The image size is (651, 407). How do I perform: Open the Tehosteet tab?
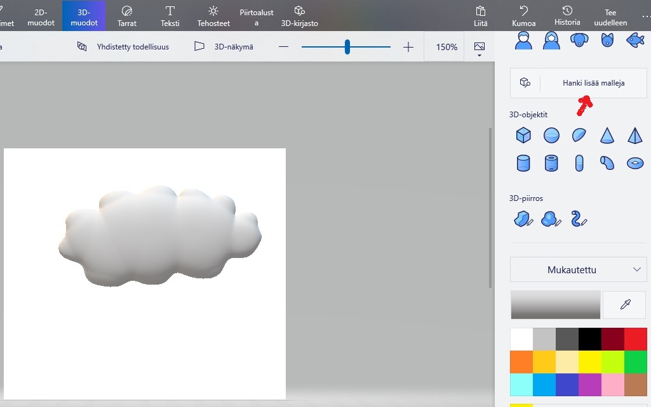tap(213, 16)
